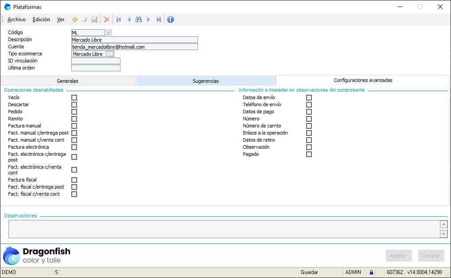This screenshot has width=451, height=278.
Task: Close the Plataformas window
Action: pyautogui.click(x=440, y=7)
